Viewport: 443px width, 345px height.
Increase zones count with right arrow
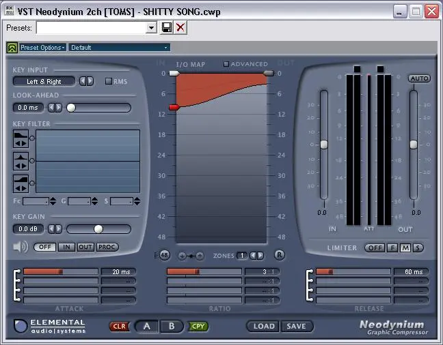coord(260,256)
